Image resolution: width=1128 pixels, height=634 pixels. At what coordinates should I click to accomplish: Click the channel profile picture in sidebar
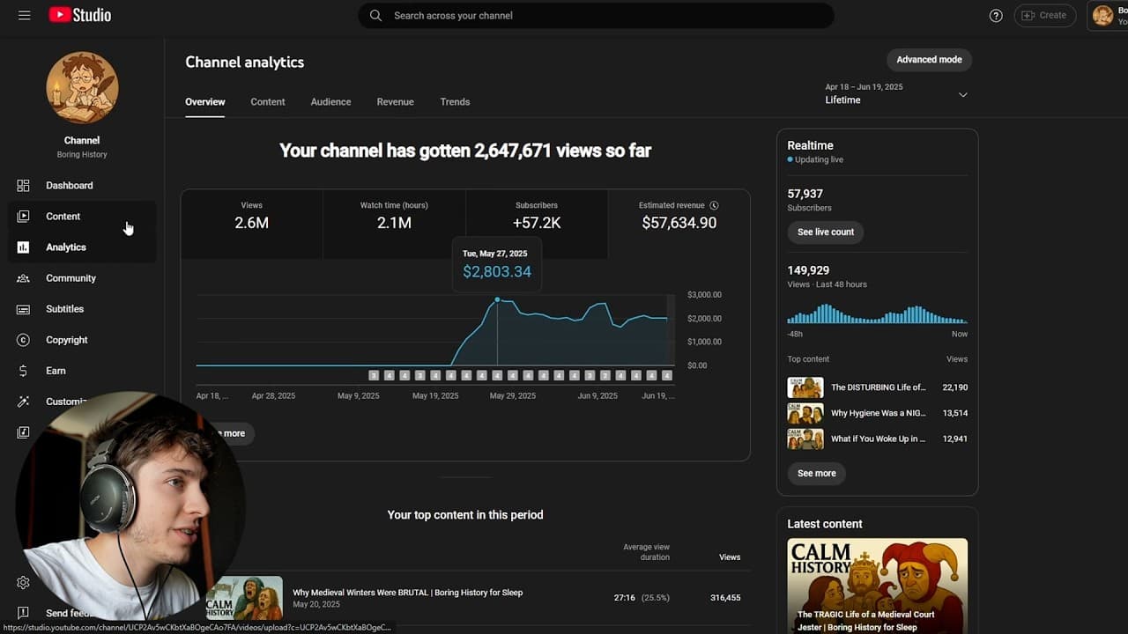tap(82, 87)
